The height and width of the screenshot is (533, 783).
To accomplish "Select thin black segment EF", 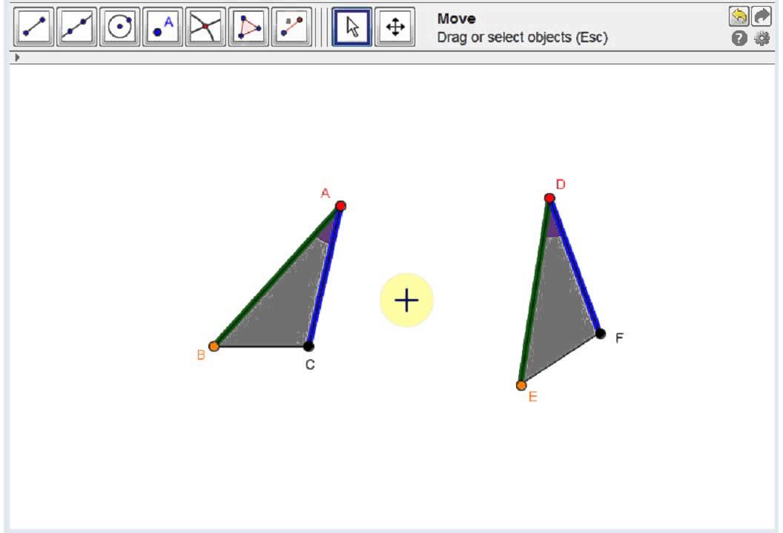I will 561,360.
